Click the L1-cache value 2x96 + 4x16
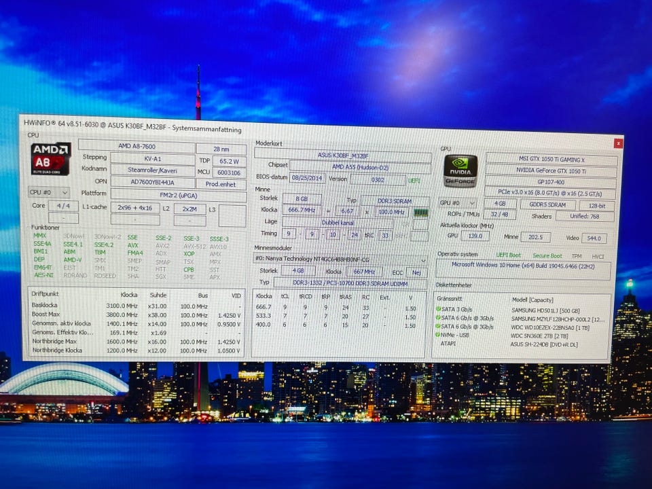The image size is (652, 489). [x=134, y=208]
